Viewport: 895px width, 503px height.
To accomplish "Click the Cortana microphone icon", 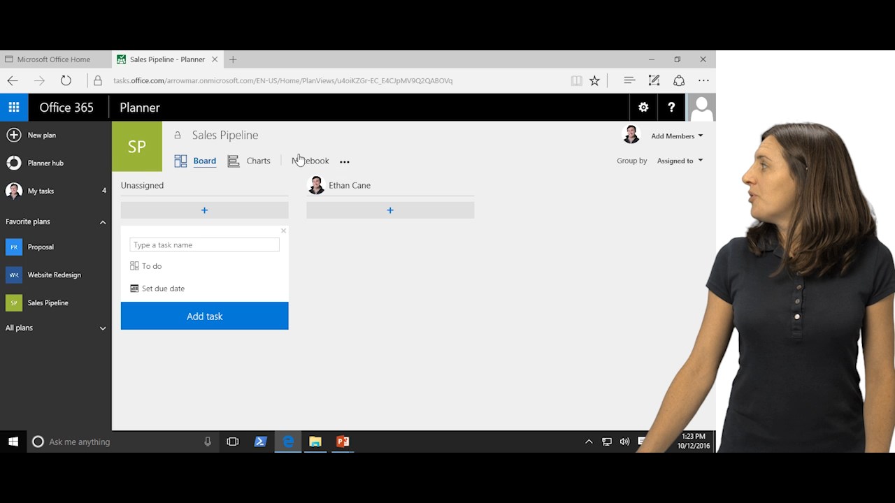I will pyautogui.click(x=208, y=442).
